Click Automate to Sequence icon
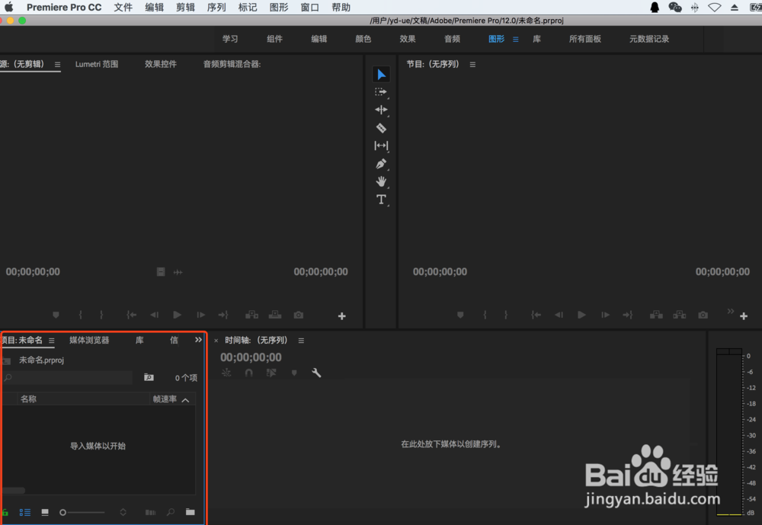This screenshot has height=525, width=762. click(151, 512)
